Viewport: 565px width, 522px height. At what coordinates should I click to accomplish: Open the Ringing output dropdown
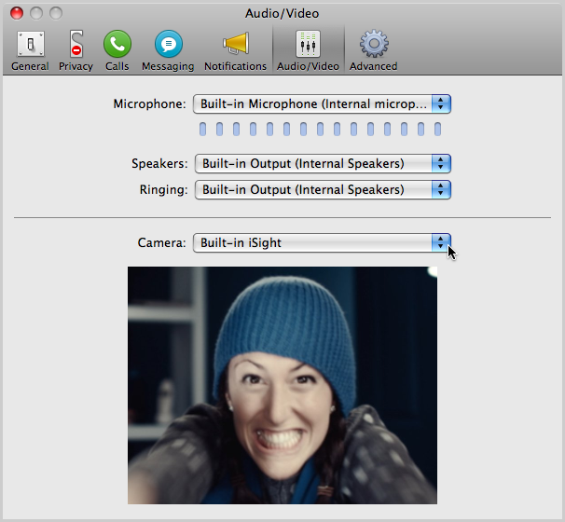pyautogui.click(x=323, y=190)
